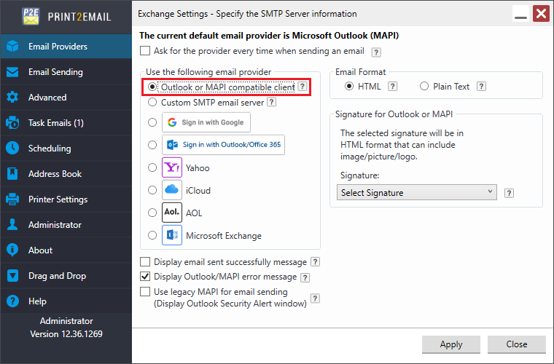This screenshot has height=364, width=554.
Task: Enable Use legacy MAPI for email sending
Action: click(145, 292)
